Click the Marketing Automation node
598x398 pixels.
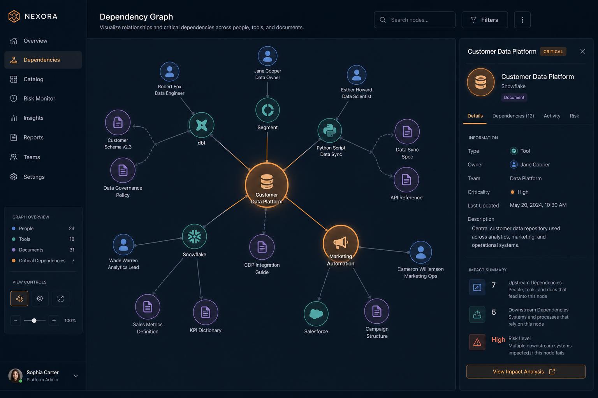(x=341, y=243)
